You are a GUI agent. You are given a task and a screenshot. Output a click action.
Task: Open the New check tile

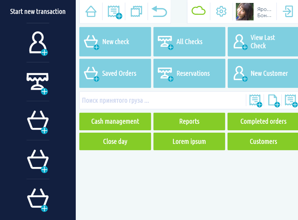click(115, 42)
